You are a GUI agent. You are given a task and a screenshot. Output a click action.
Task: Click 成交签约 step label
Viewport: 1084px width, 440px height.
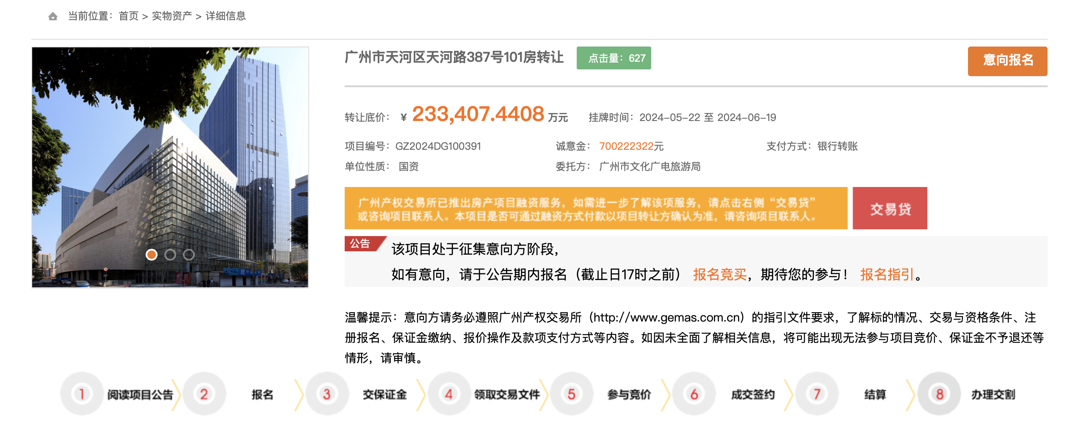coord(753,395)
